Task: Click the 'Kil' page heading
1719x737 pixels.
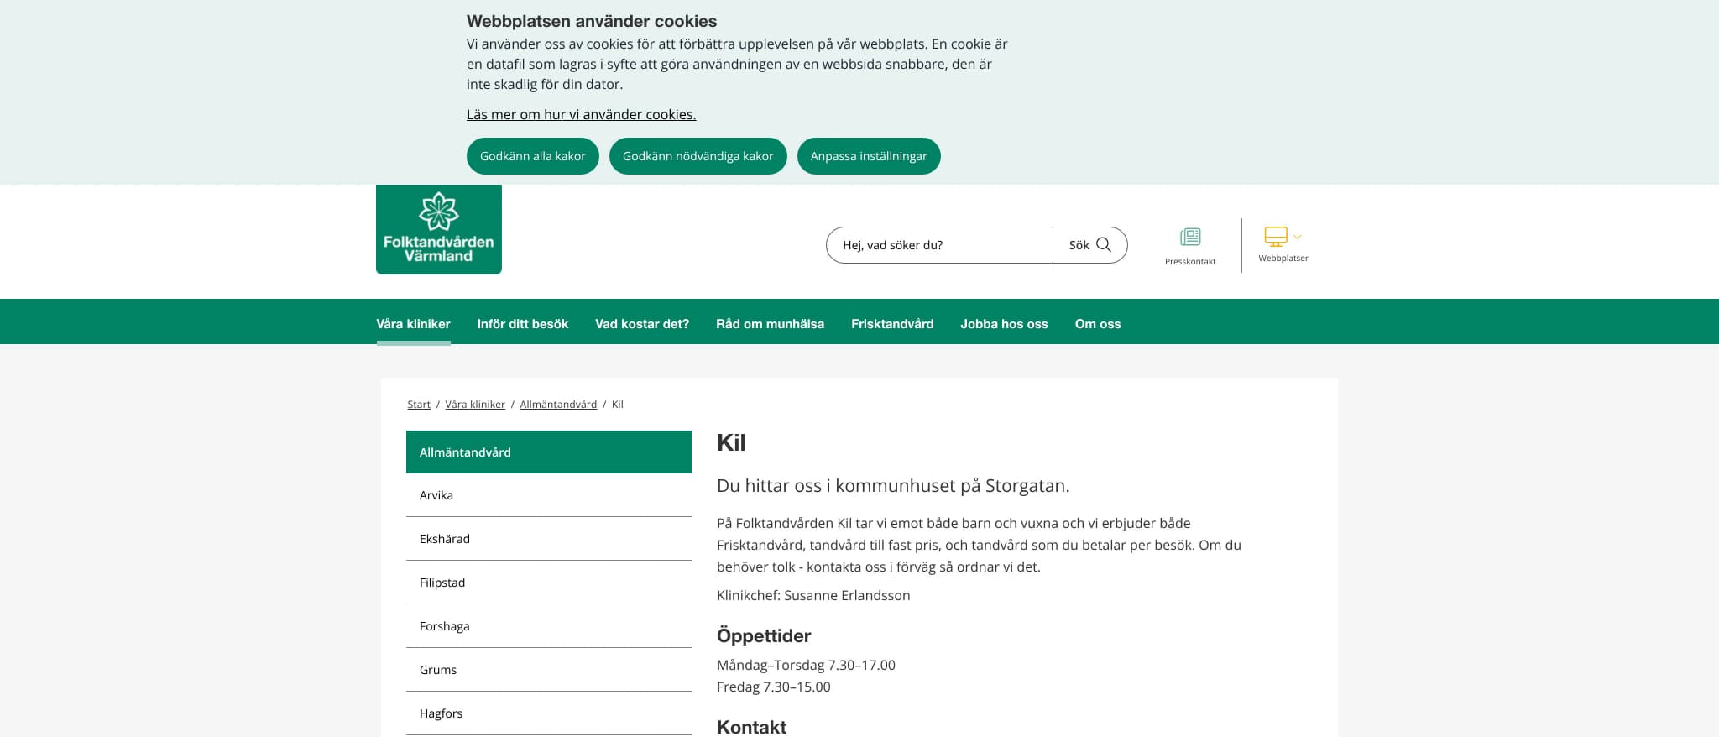Action: coord(731,442)
